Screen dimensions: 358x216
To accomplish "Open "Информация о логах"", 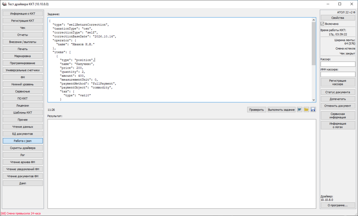I will [x=338, y=125].
